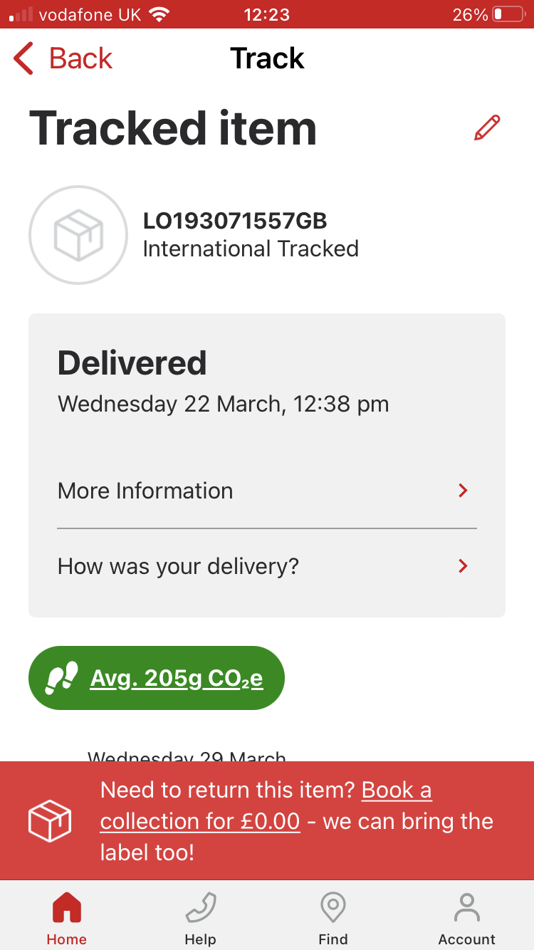Tap the battery indicator in status bar
534x950 pixels.
pyautogui.click(x=508, y=14)
